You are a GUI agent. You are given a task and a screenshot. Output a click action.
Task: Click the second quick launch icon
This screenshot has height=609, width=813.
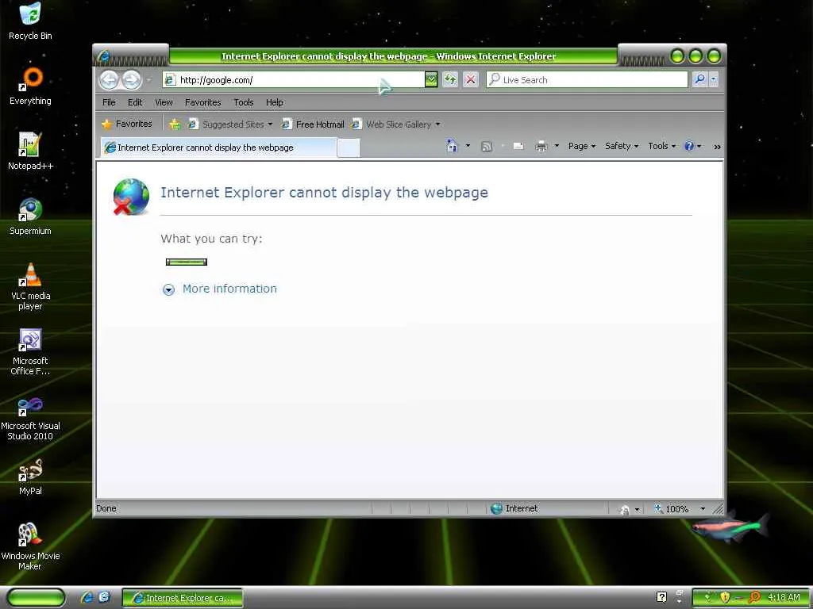pyautogui.click(x=104, y=598)
